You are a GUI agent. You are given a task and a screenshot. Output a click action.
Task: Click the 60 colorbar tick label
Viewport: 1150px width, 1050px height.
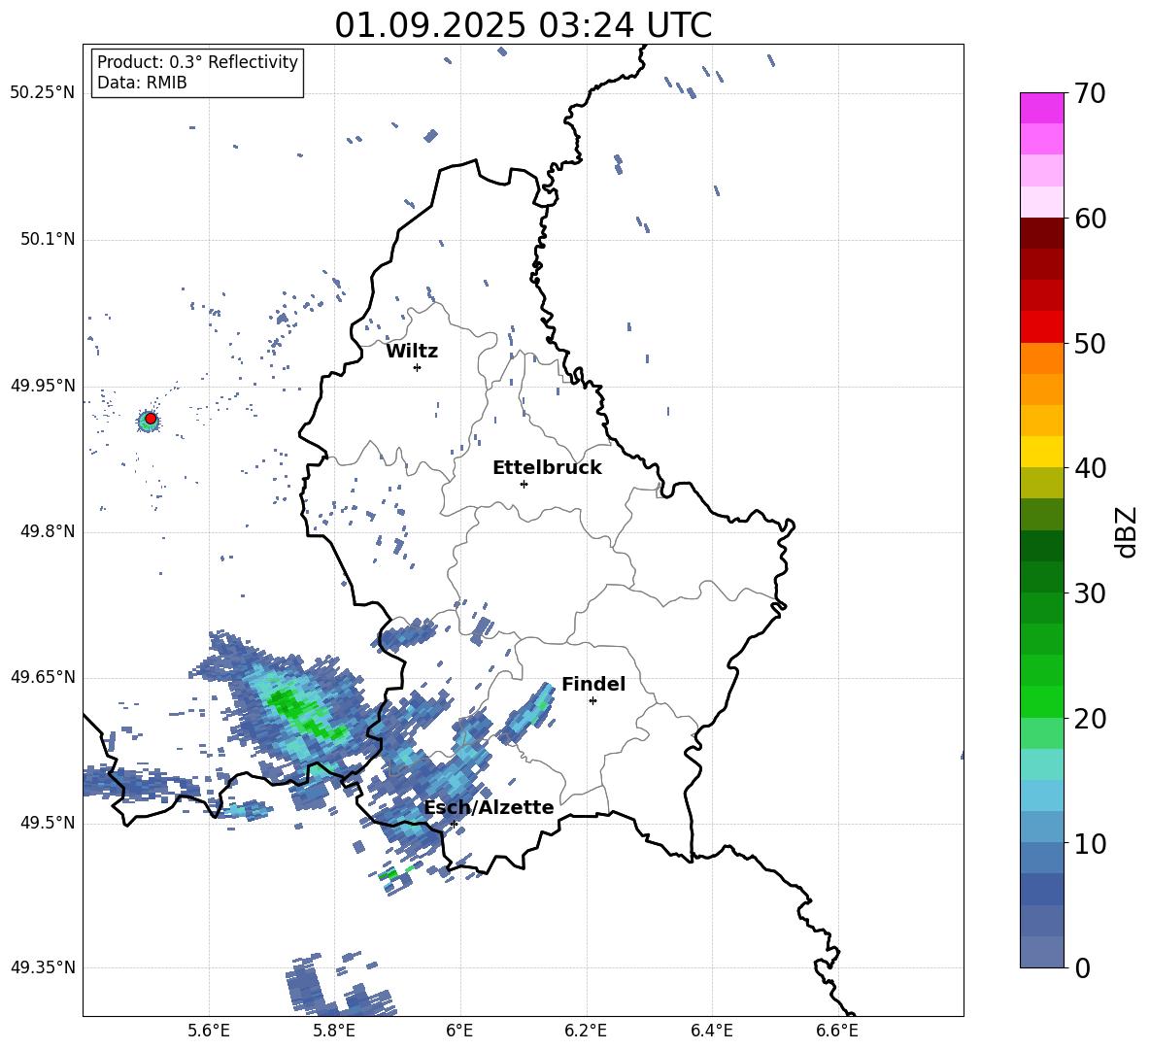tap(1090, 219)
